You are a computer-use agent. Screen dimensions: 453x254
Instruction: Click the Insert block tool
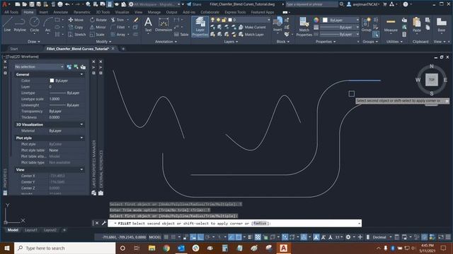(277, 24)
